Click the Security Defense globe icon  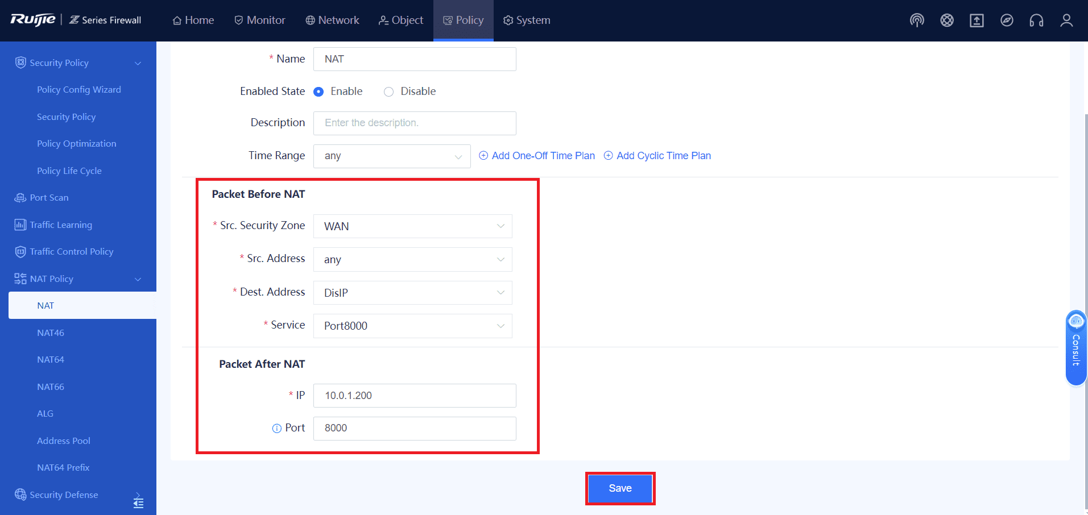coord(20,495)
